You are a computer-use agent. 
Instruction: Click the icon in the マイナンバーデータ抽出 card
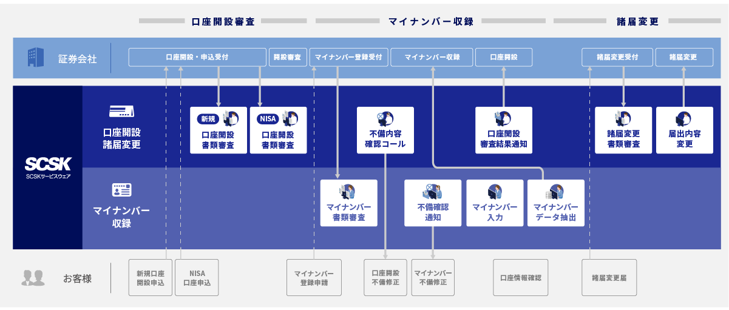pyautogui.click(x=555, y=191)
